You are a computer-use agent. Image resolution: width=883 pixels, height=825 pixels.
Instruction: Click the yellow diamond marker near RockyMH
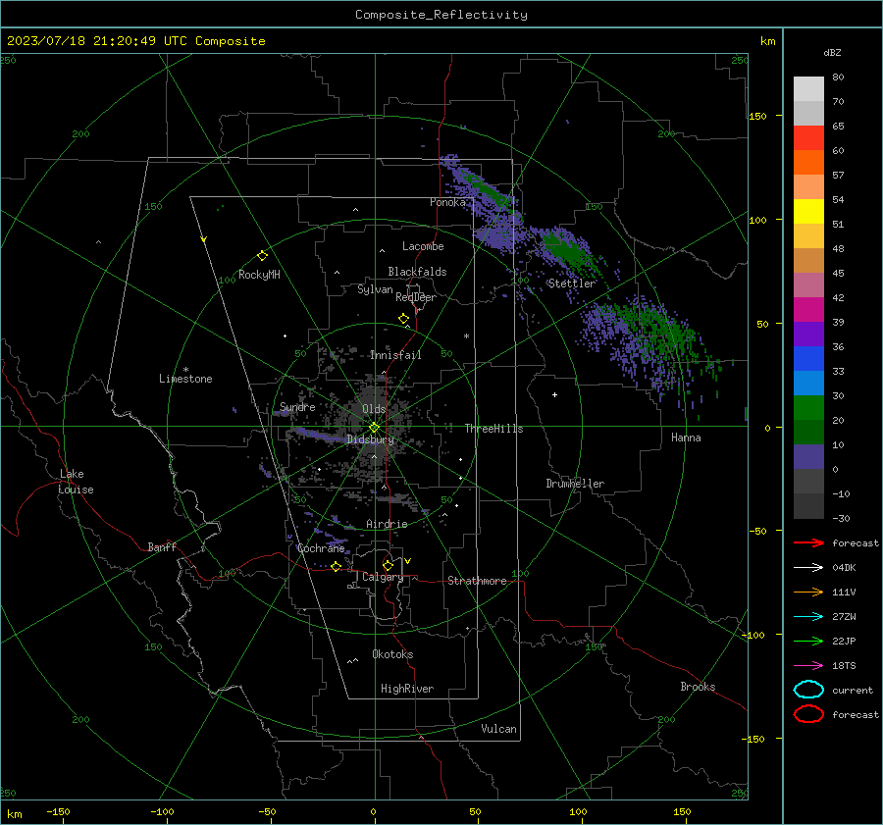(262, 256)
